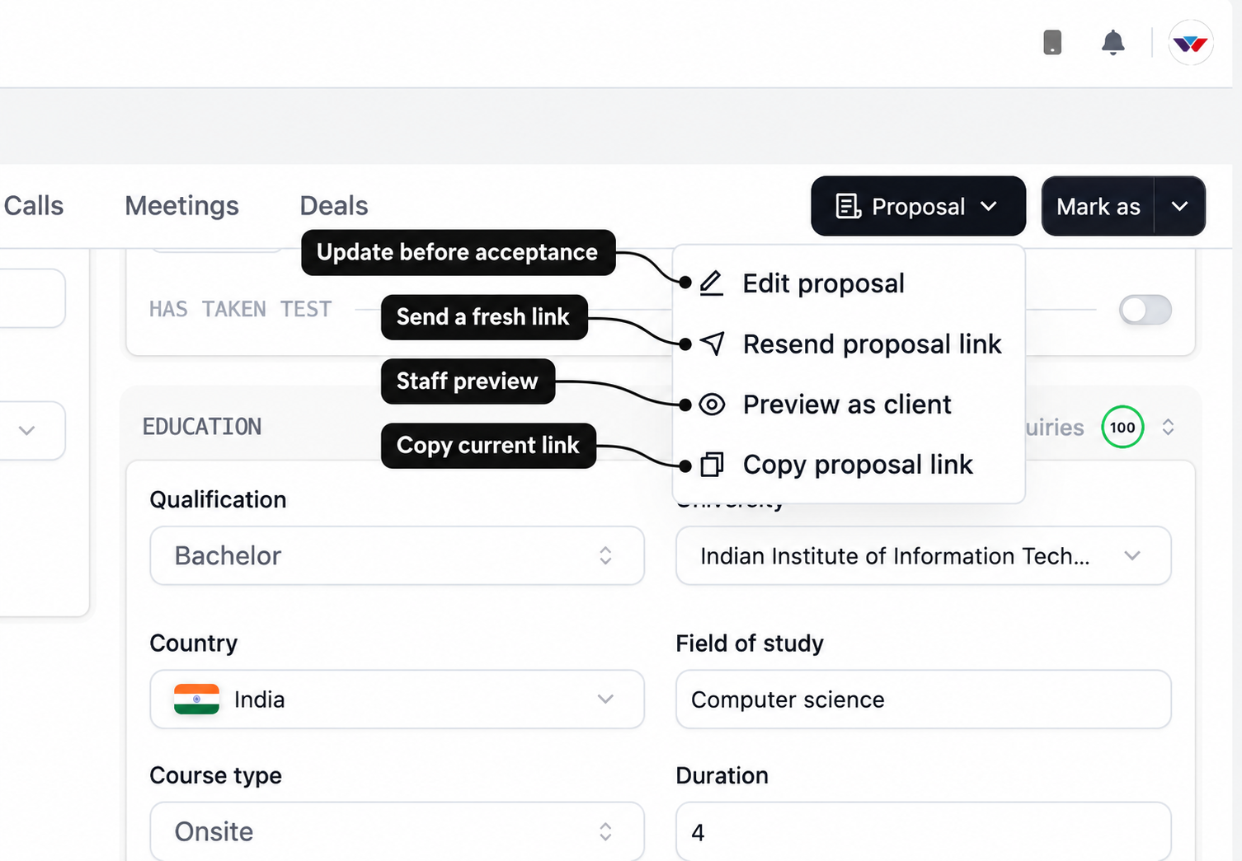
Task: Click the document icon on Proposal button
Action: pyautogui.click(x=849, y=206)
